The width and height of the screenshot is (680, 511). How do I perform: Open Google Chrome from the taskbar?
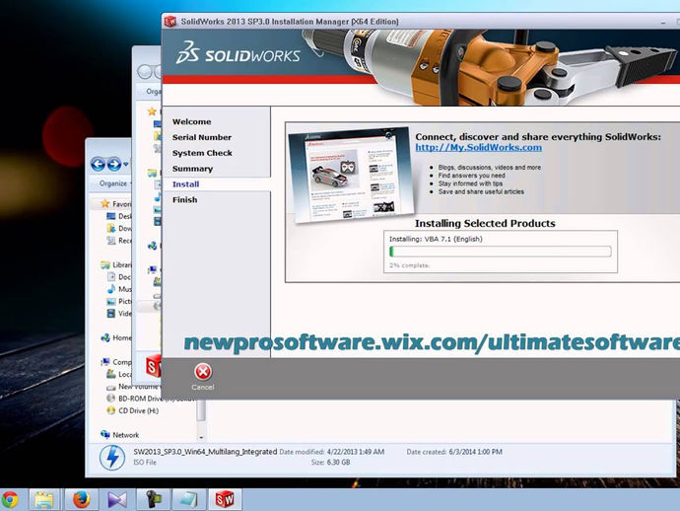click(x=10, y=500)
